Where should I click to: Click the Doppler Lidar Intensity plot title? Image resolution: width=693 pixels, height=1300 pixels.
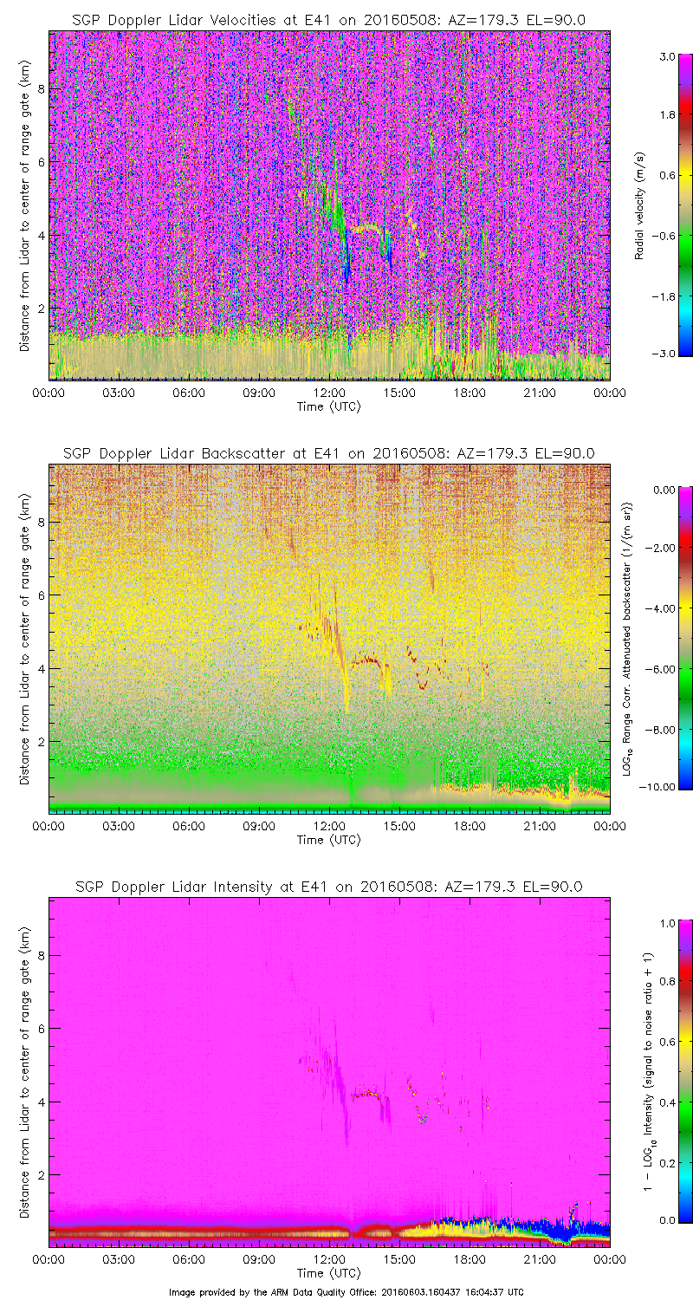pos(328,887)
